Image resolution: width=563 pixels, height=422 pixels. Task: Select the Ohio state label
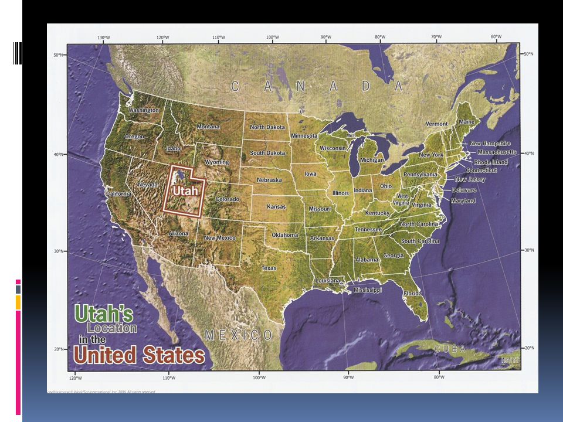point(386,186)
